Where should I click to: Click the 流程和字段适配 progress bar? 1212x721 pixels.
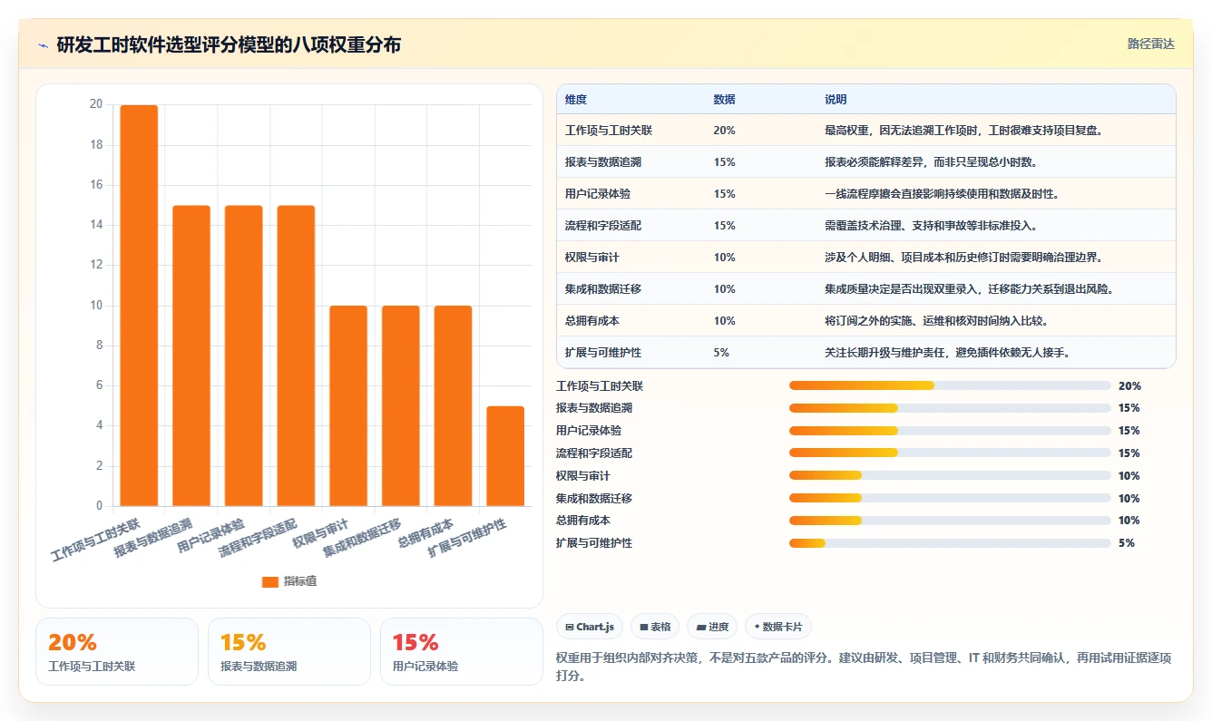tap(950, 453)
